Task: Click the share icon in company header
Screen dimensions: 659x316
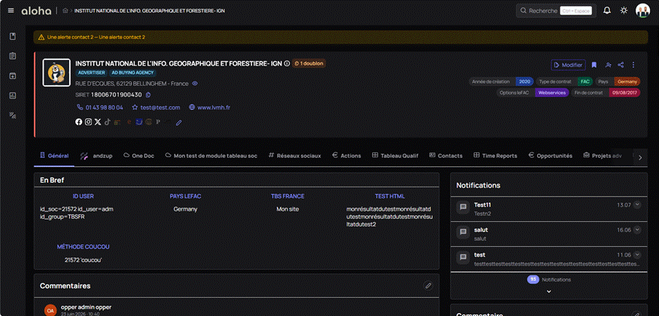Action: click(x=621, y=65)
